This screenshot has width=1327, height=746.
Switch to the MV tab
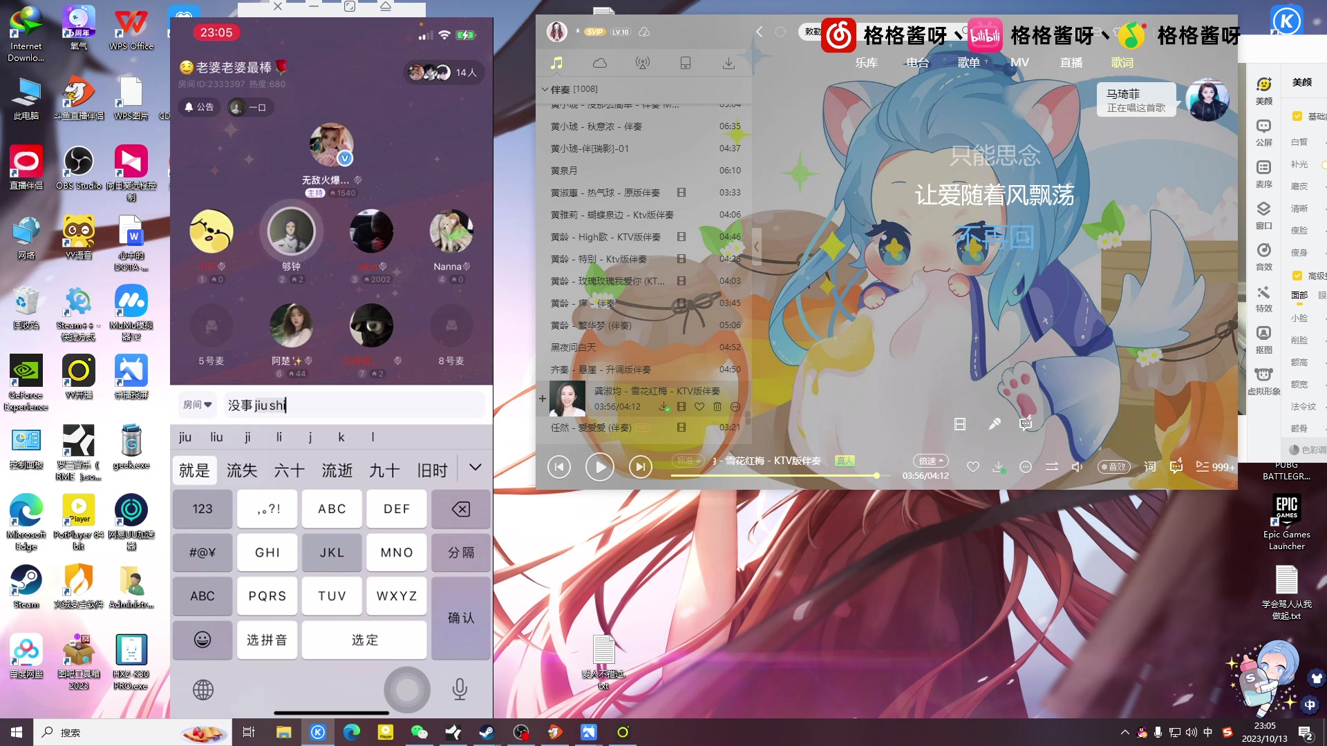pos(1019,63)
